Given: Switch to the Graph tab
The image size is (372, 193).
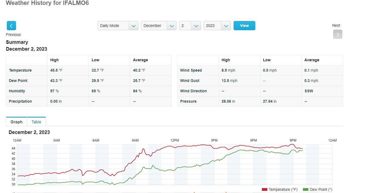Looking at the screenshot, I should (17, 122).
